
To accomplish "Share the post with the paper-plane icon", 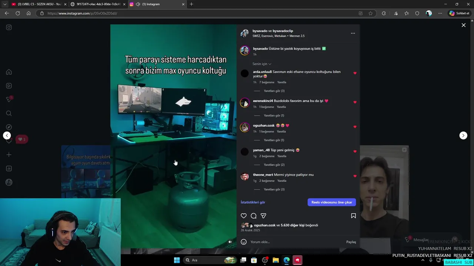I will [263, 216].
